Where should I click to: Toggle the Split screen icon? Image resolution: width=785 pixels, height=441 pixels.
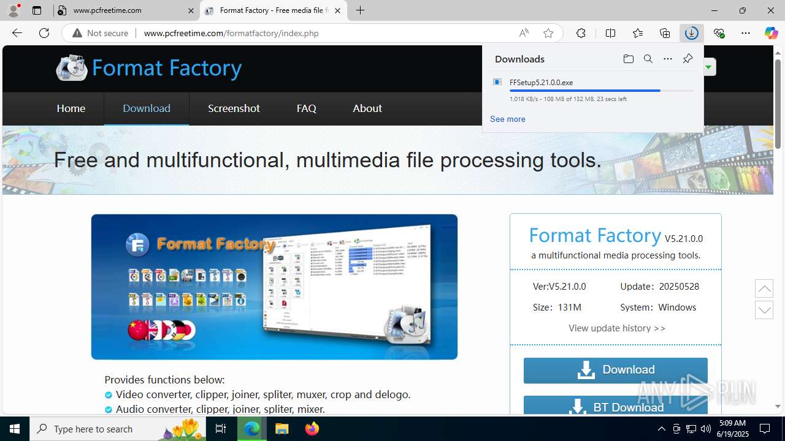(610, 33)
